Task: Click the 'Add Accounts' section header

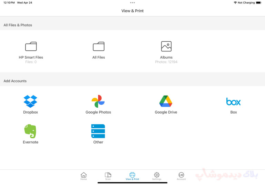Action: [x=15, y=81]
